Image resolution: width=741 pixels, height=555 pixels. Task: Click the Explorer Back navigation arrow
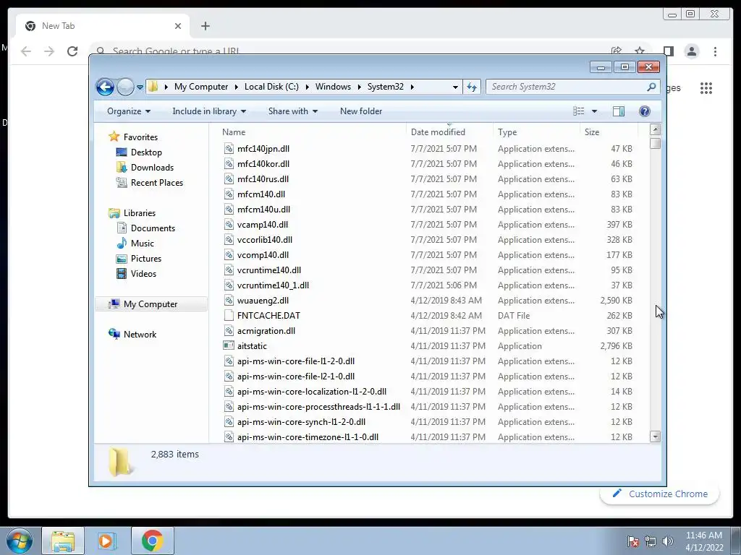tap(105, 87)
